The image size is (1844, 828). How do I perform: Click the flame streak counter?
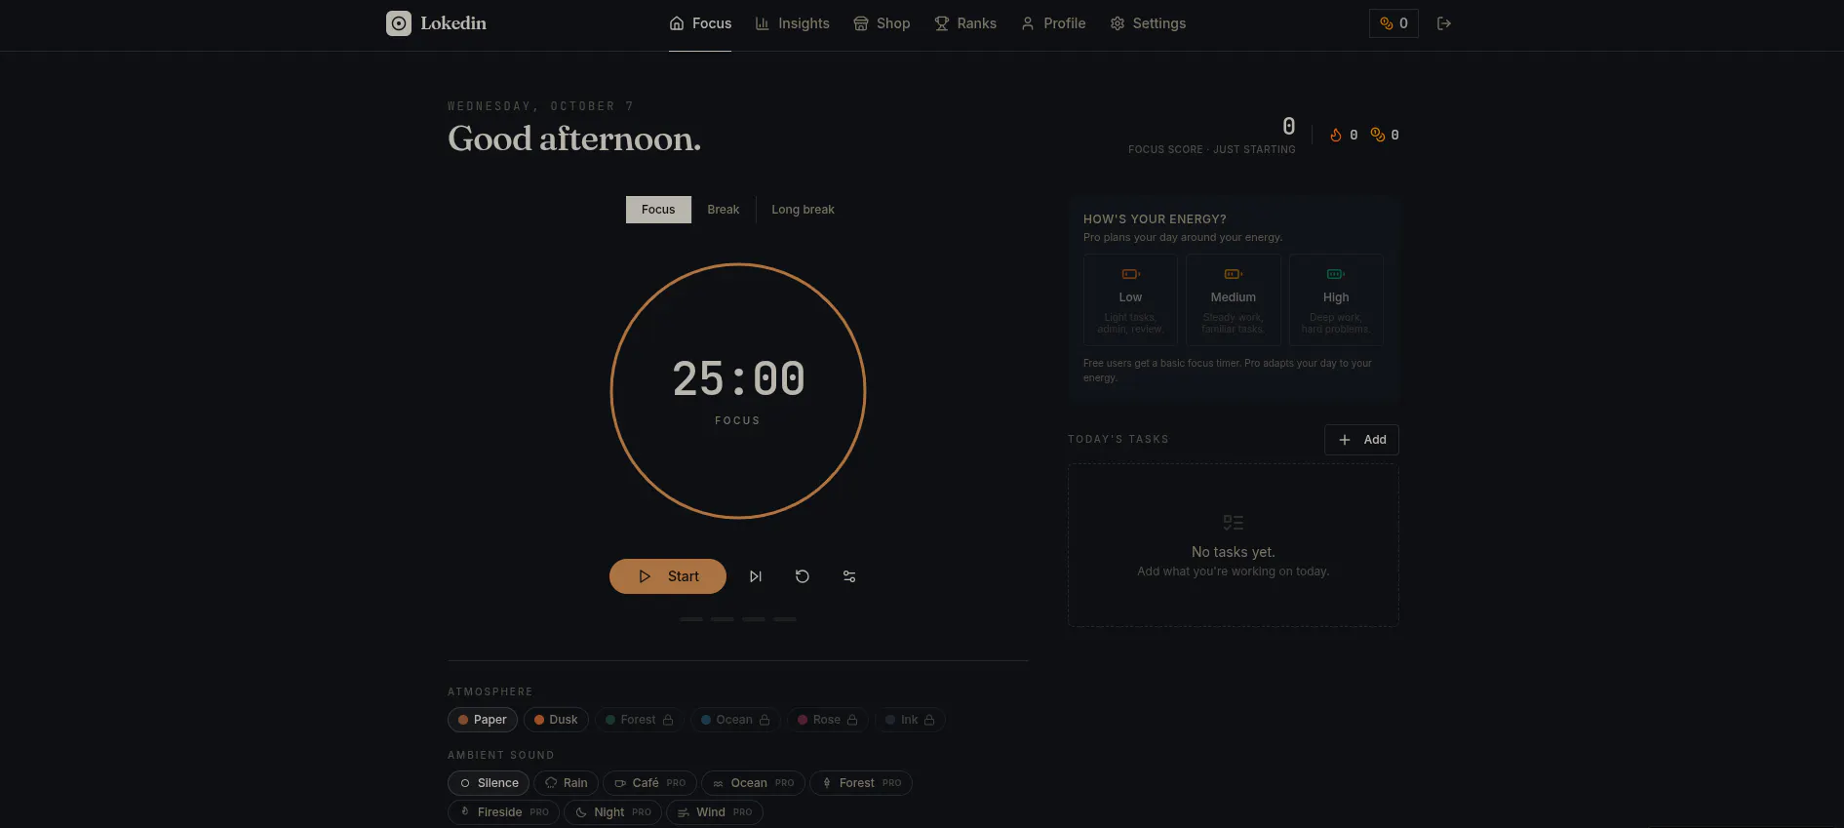pos(1344,136)
